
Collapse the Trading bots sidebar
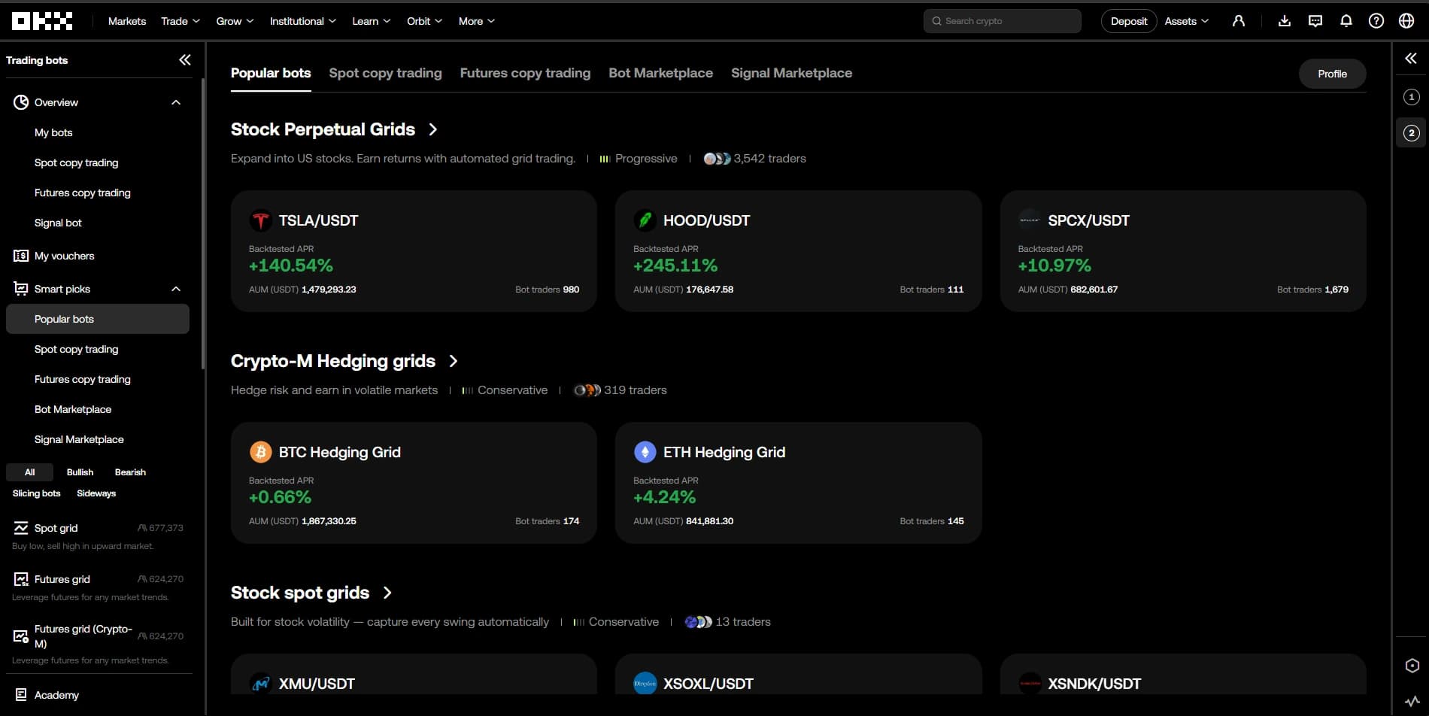tap(185, 60)
